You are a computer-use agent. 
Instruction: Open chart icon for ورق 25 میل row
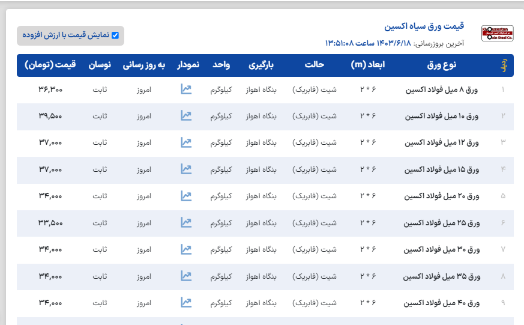(186, 223)
